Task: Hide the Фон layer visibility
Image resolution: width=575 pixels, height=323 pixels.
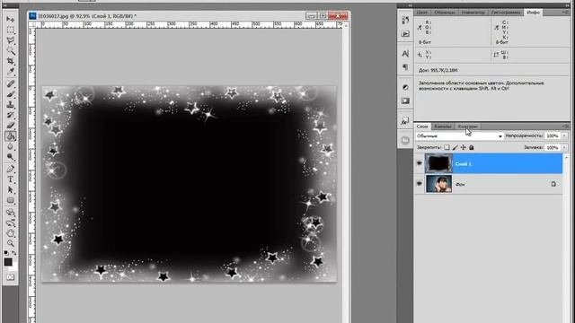Action: [420, 184]
